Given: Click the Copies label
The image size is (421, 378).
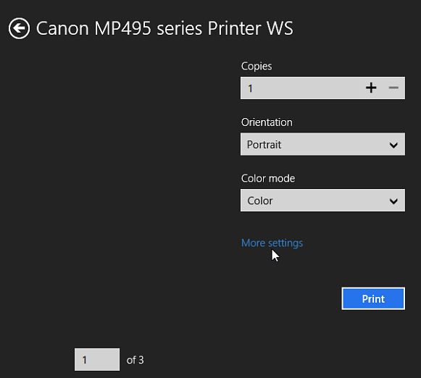Looking at the screenshot, I should [x=257, y=67].
